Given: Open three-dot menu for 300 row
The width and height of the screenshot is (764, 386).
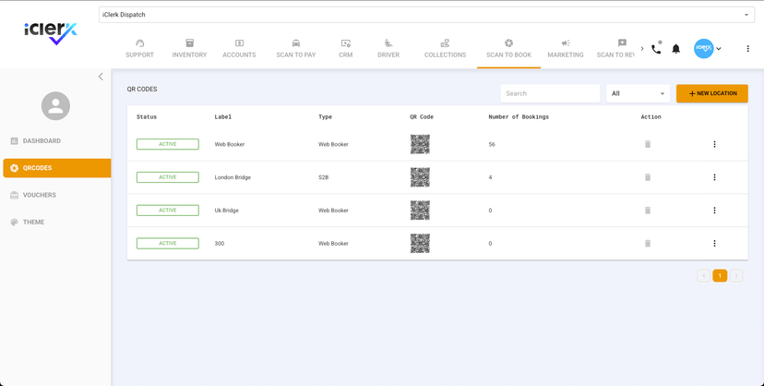Looking at the screenshot, I should click(x=714, y=244).
